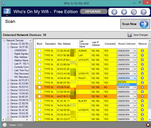The image size is (151, 128).
Task: Expand tree node Device: CC:B2:55 at top
Action: pos(8,44)
